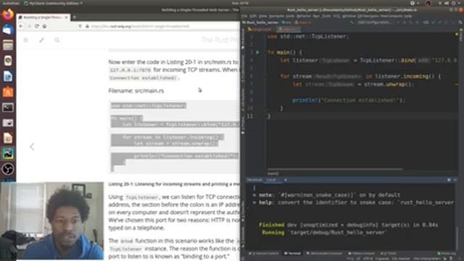Open Thunderbird mail from the dock
This screenshot has height=261, width=464.
click(8, 30)
